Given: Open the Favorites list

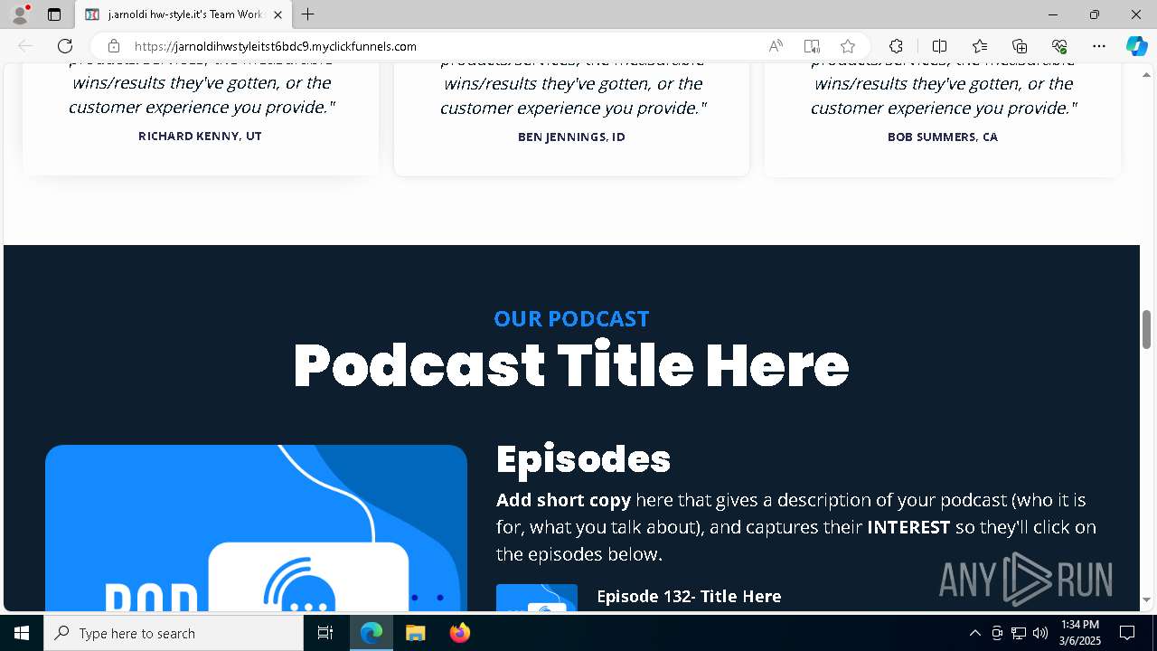Looking at the screenshot, I should pos(980,46).
